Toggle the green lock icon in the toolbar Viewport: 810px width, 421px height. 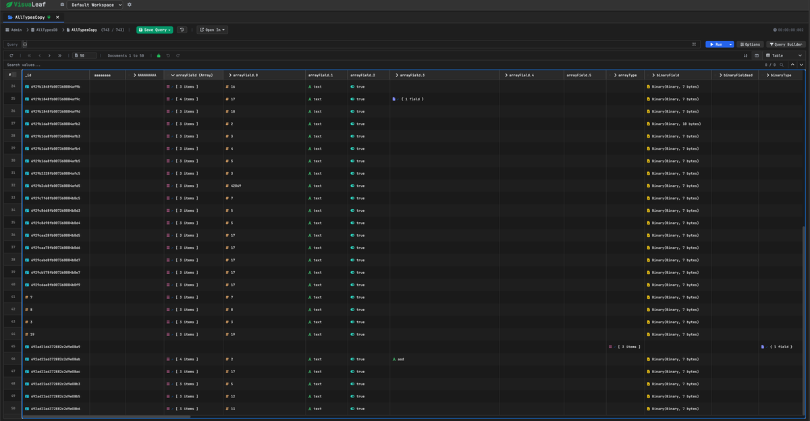point(159,55)
